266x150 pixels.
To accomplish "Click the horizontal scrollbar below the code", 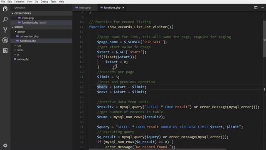I will tap(158, 149).
